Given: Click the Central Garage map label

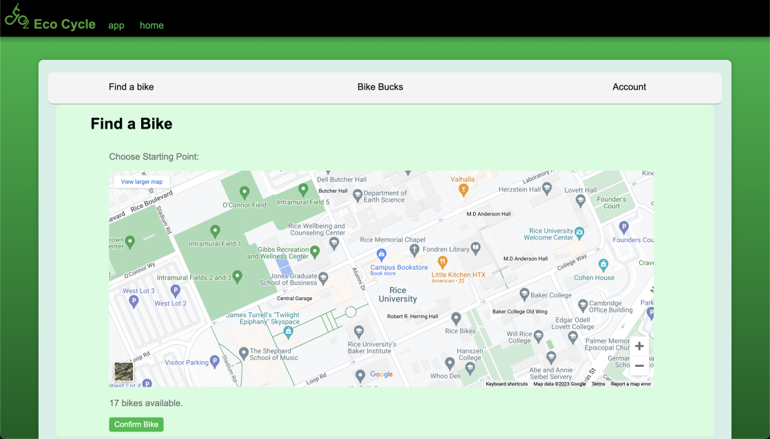Looking at the screenshot, I should click(x=295, y=298).
